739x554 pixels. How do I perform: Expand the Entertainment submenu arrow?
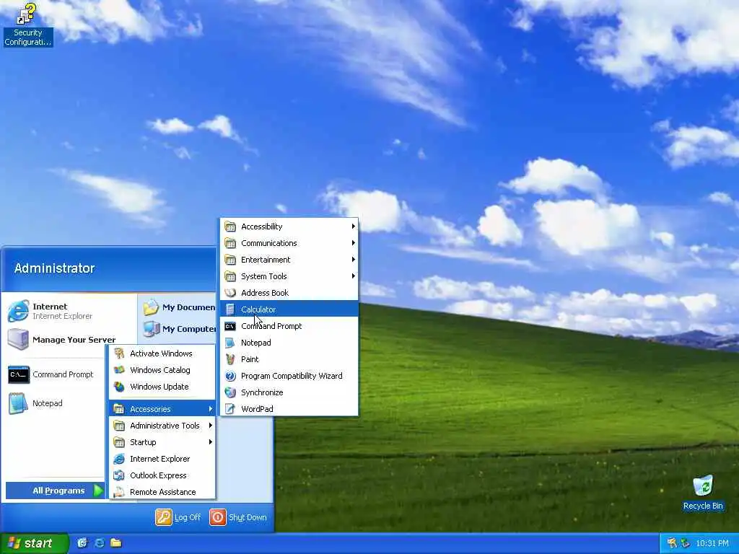pos(353,260)
